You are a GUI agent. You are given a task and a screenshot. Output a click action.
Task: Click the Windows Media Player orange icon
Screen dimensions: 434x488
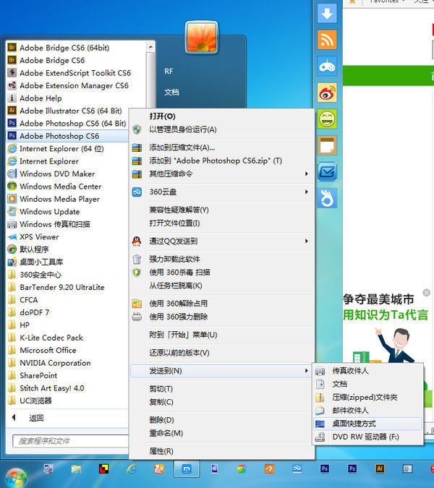pos(12,199)
